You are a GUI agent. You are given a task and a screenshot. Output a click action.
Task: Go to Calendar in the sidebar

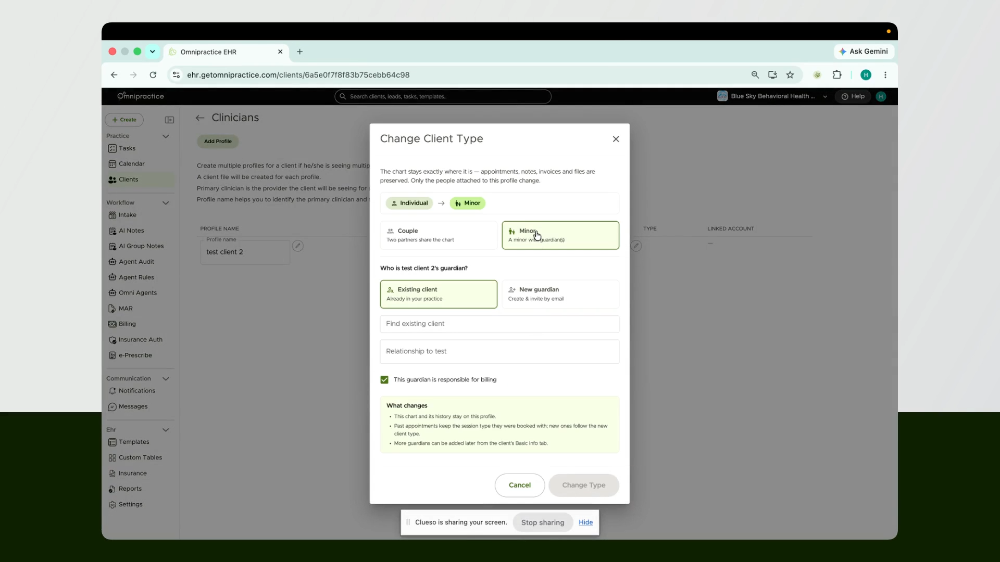coord(131,163)
